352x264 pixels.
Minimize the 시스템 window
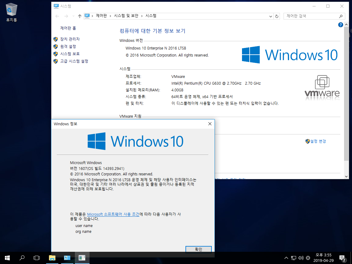(314, 6)
